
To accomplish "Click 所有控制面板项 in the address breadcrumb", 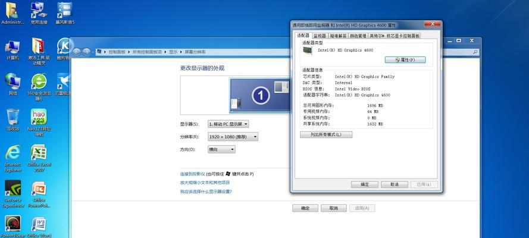I will [x=147, y=52].
